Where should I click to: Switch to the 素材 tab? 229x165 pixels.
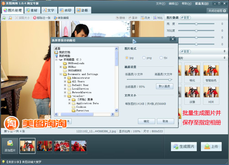click(x=32, y=10)
